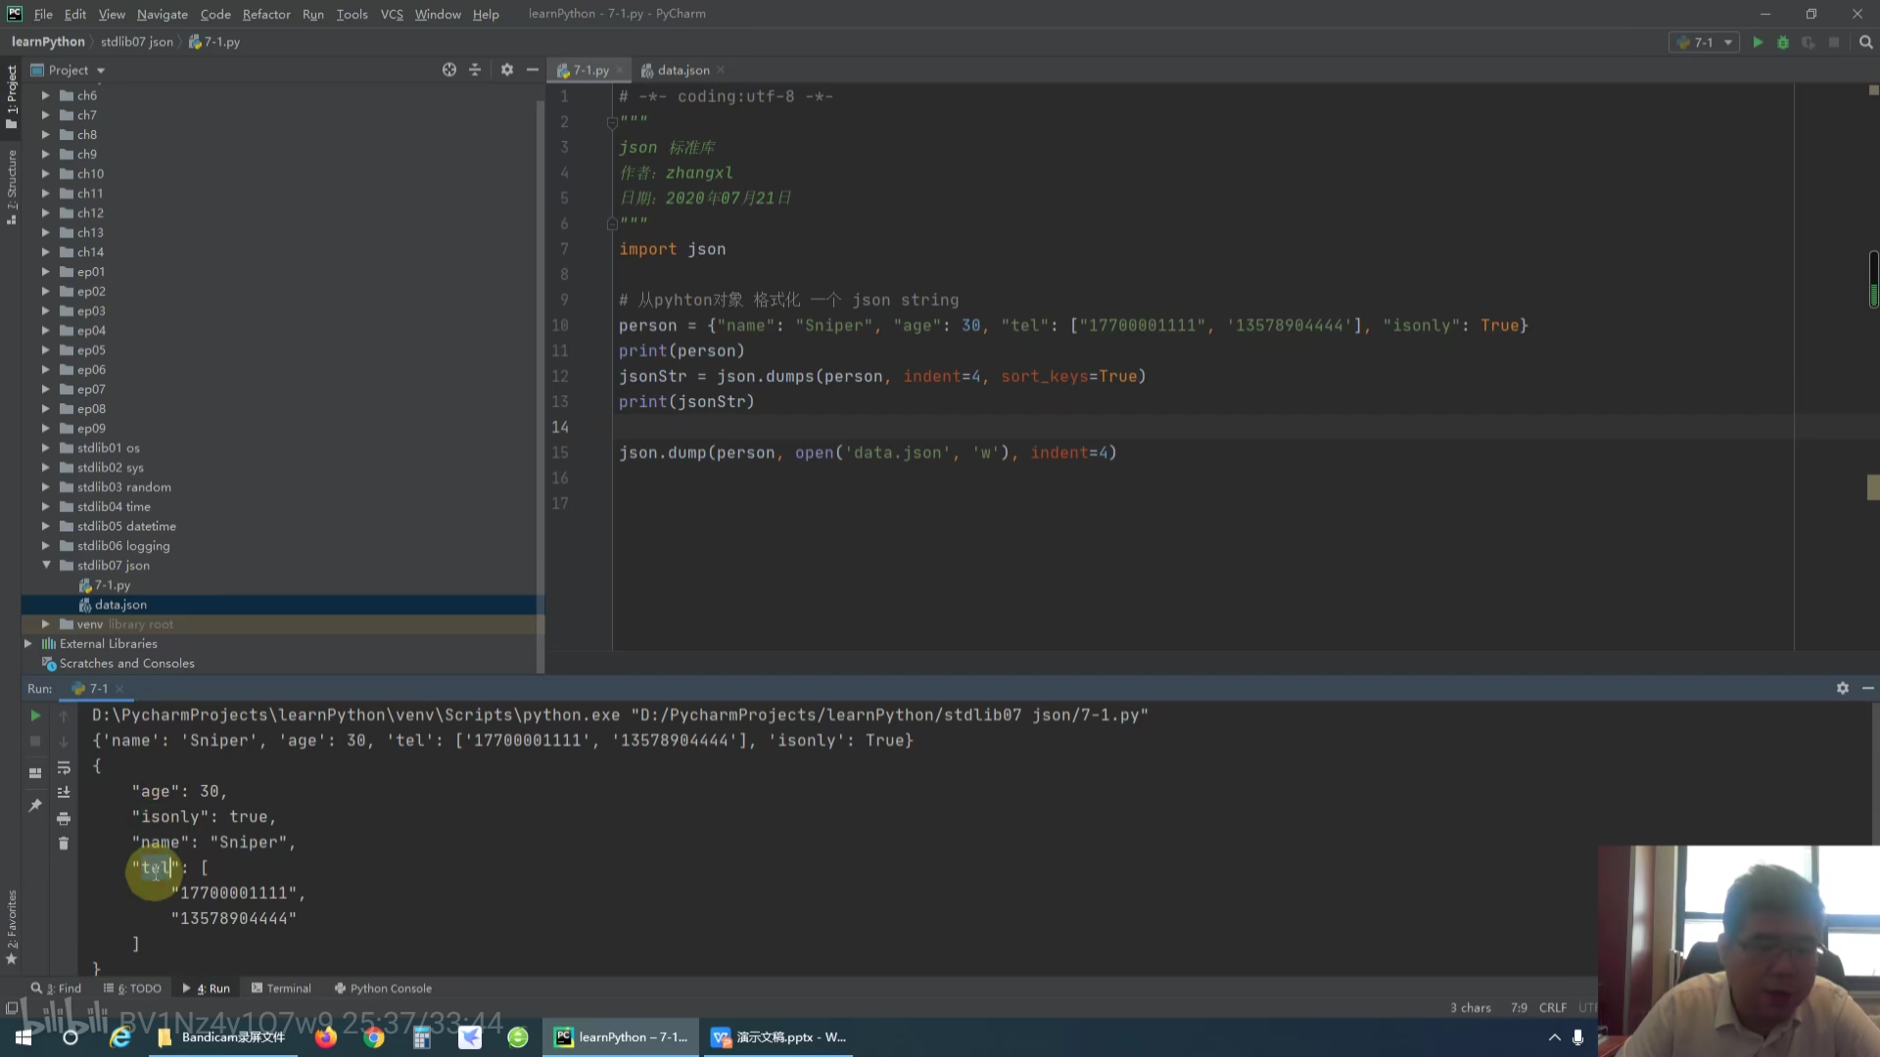Open Search Everywhere magnifier icon
This screenshot has width=1880, height=1057.
[x=1865, y=42]
